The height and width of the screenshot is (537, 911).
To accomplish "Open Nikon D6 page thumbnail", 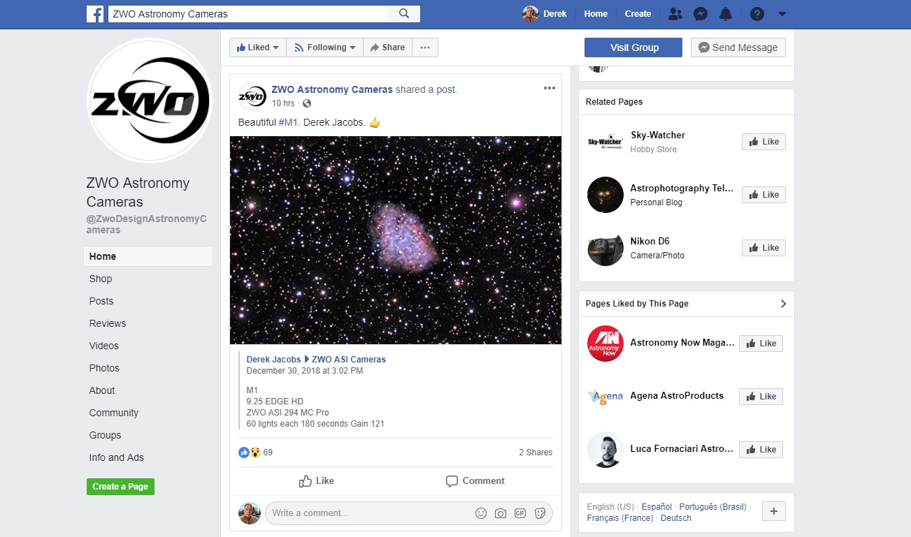I will click(605, 248).
